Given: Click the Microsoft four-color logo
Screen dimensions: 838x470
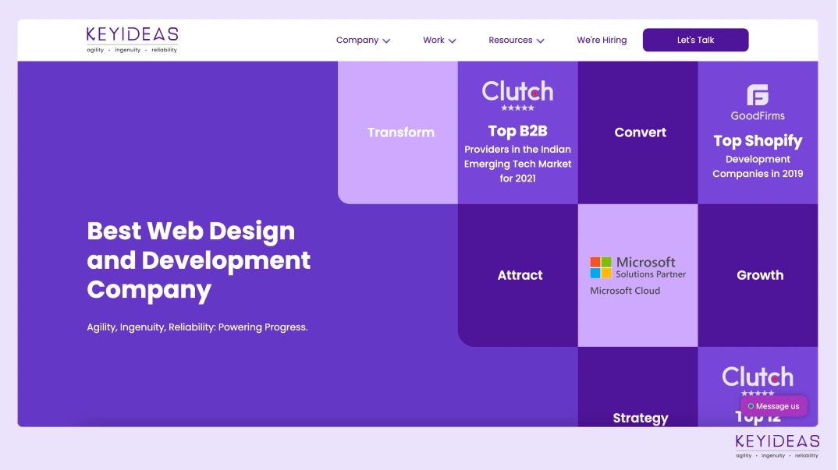Looking at the screenshot, I should pos(601,267).
